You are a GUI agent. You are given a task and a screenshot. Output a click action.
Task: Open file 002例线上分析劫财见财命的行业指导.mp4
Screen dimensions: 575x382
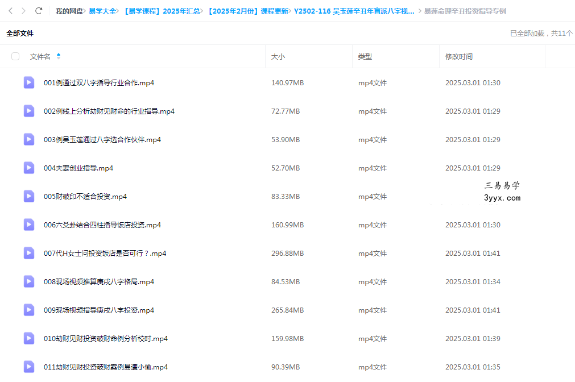click(109, 111)
